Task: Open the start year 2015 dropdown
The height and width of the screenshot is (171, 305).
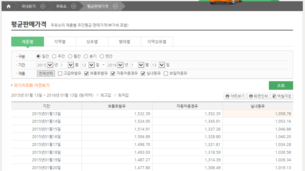Action: pos(45,65)
